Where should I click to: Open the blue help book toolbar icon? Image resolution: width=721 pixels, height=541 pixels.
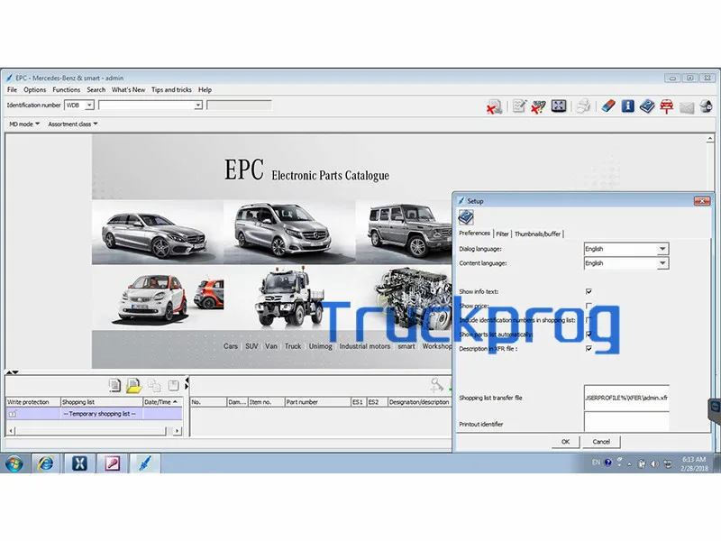pos(647,106)
